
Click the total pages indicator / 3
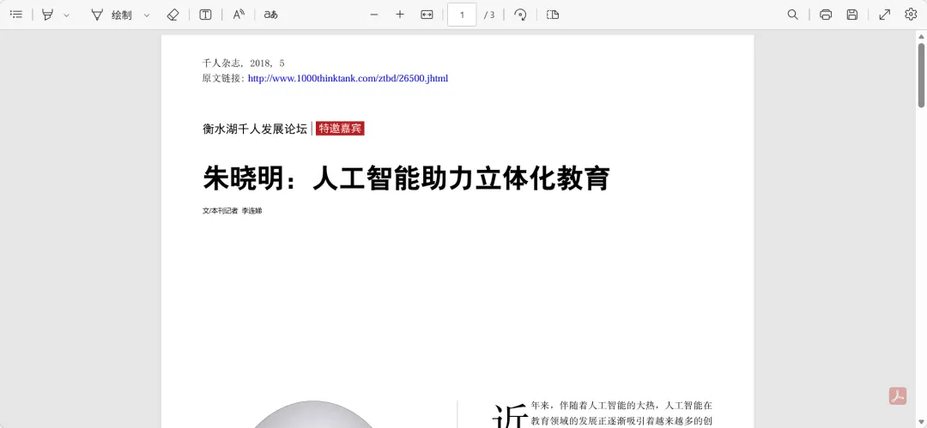coord(489,15)
